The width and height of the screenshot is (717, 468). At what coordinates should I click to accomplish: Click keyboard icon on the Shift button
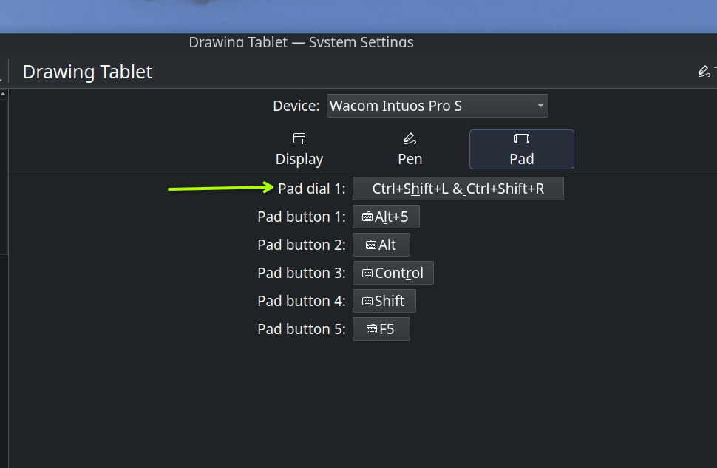pyautogui.click(x=367, y=301)
